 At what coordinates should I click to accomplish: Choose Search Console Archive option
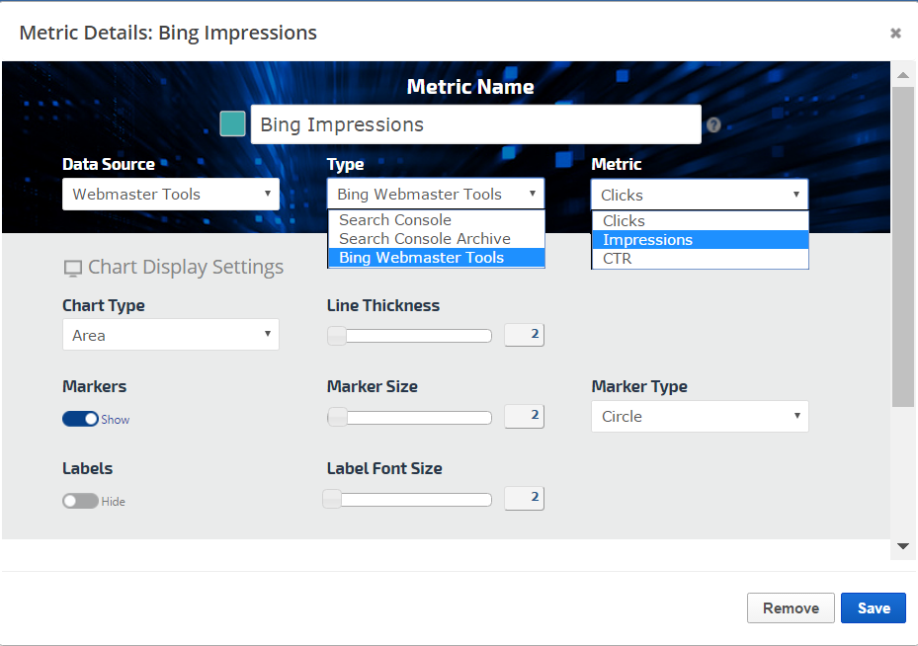(425, 239)
